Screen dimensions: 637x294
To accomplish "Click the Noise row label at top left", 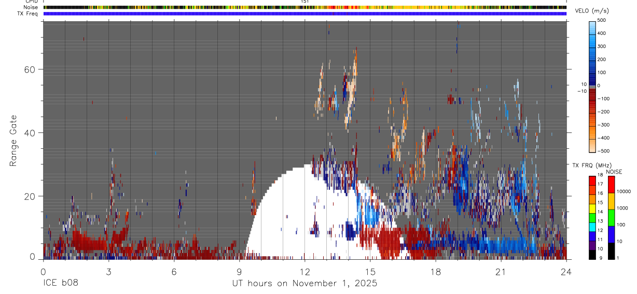I will point(31,7).
